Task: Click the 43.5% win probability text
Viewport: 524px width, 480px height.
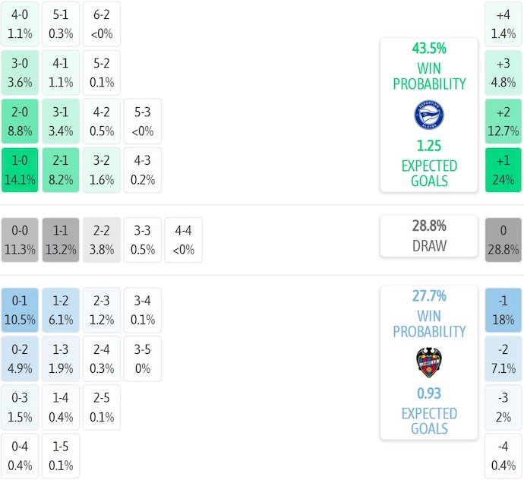Action: pos(429,48)
